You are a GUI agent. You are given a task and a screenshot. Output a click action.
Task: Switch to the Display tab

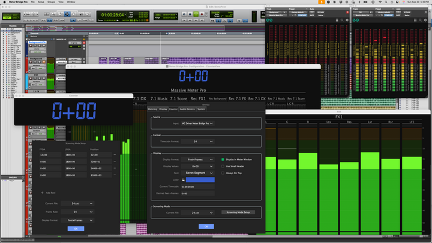(163, 109)
